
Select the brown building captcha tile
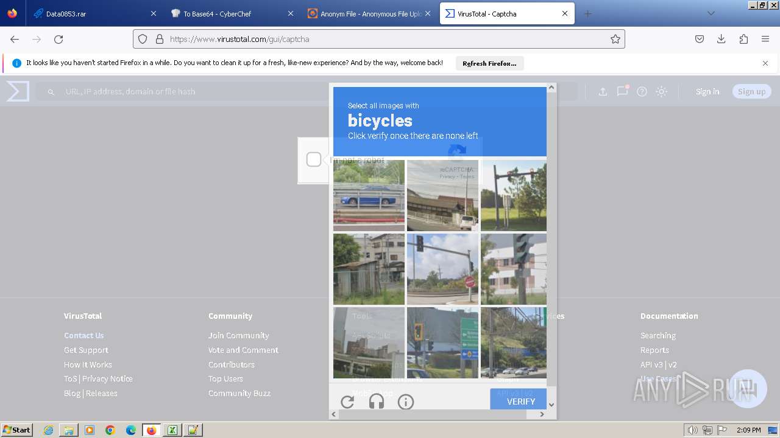click(442, 195)
